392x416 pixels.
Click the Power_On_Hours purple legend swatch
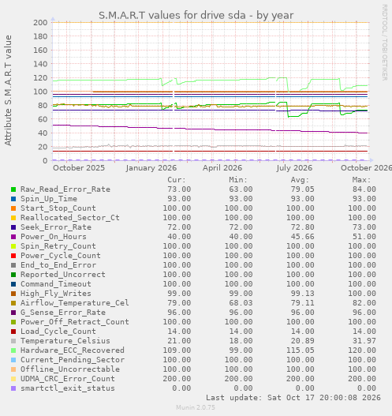tap(13, 237)
